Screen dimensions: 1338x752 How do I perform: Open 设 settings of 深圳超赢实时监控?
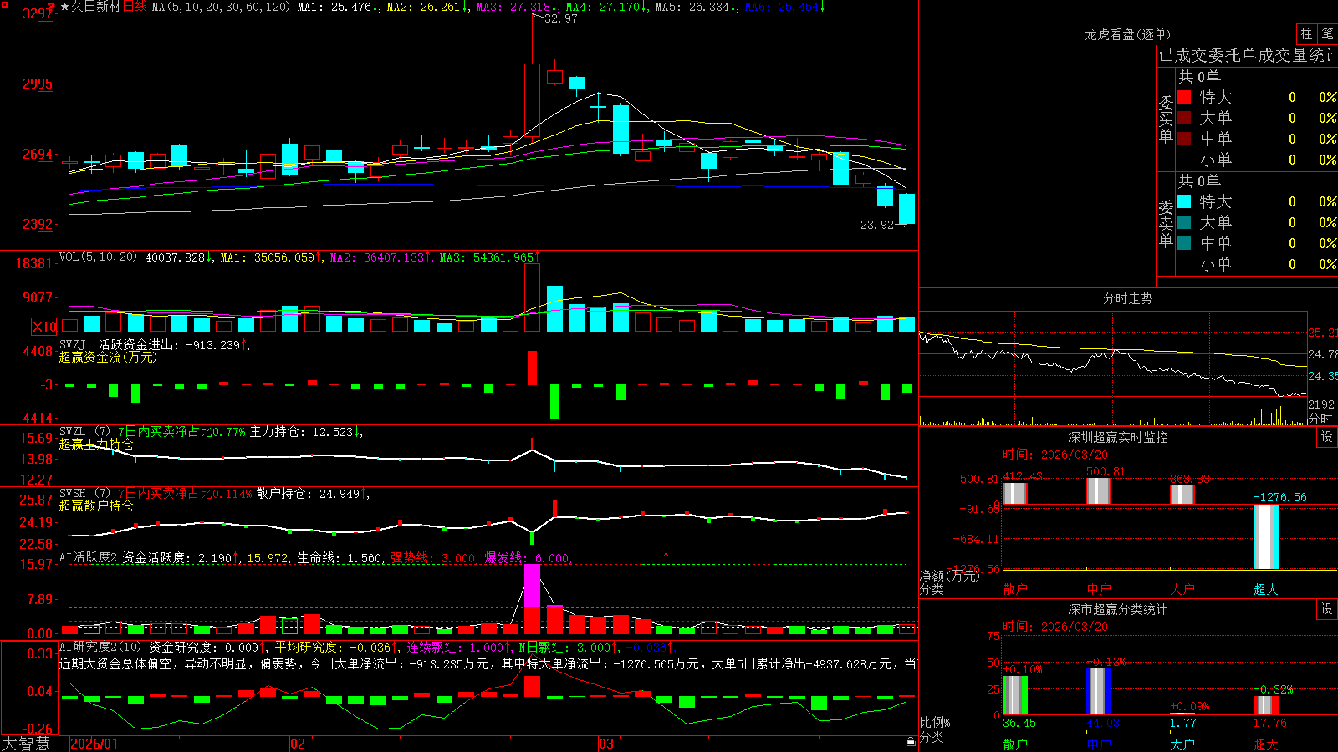1327,437
